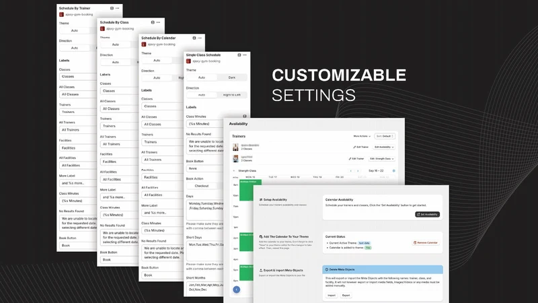Click the blue round collapse button at calendar bottom
538x303 pixels.
point(237,290)
